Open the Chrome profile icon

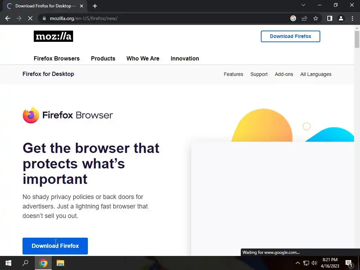click(x=341, y=18)
